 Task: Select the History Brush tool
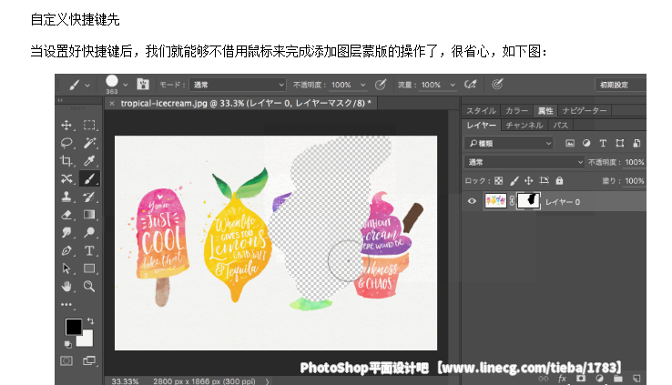point(89,197)
